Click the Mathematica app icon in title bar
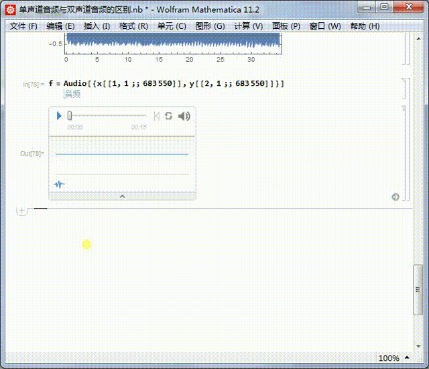 (x=11, y=10)
